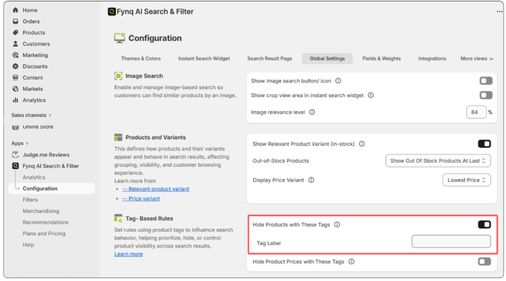The height and width of the screenshot is (281, 506).
Task: Click the Home icon in sidebar
Action: click(15, 10)
